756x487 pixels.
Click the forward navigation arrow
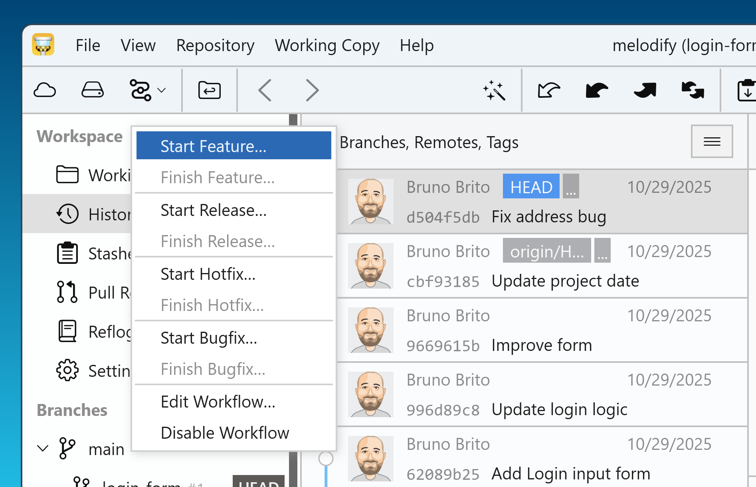(312, 90)
